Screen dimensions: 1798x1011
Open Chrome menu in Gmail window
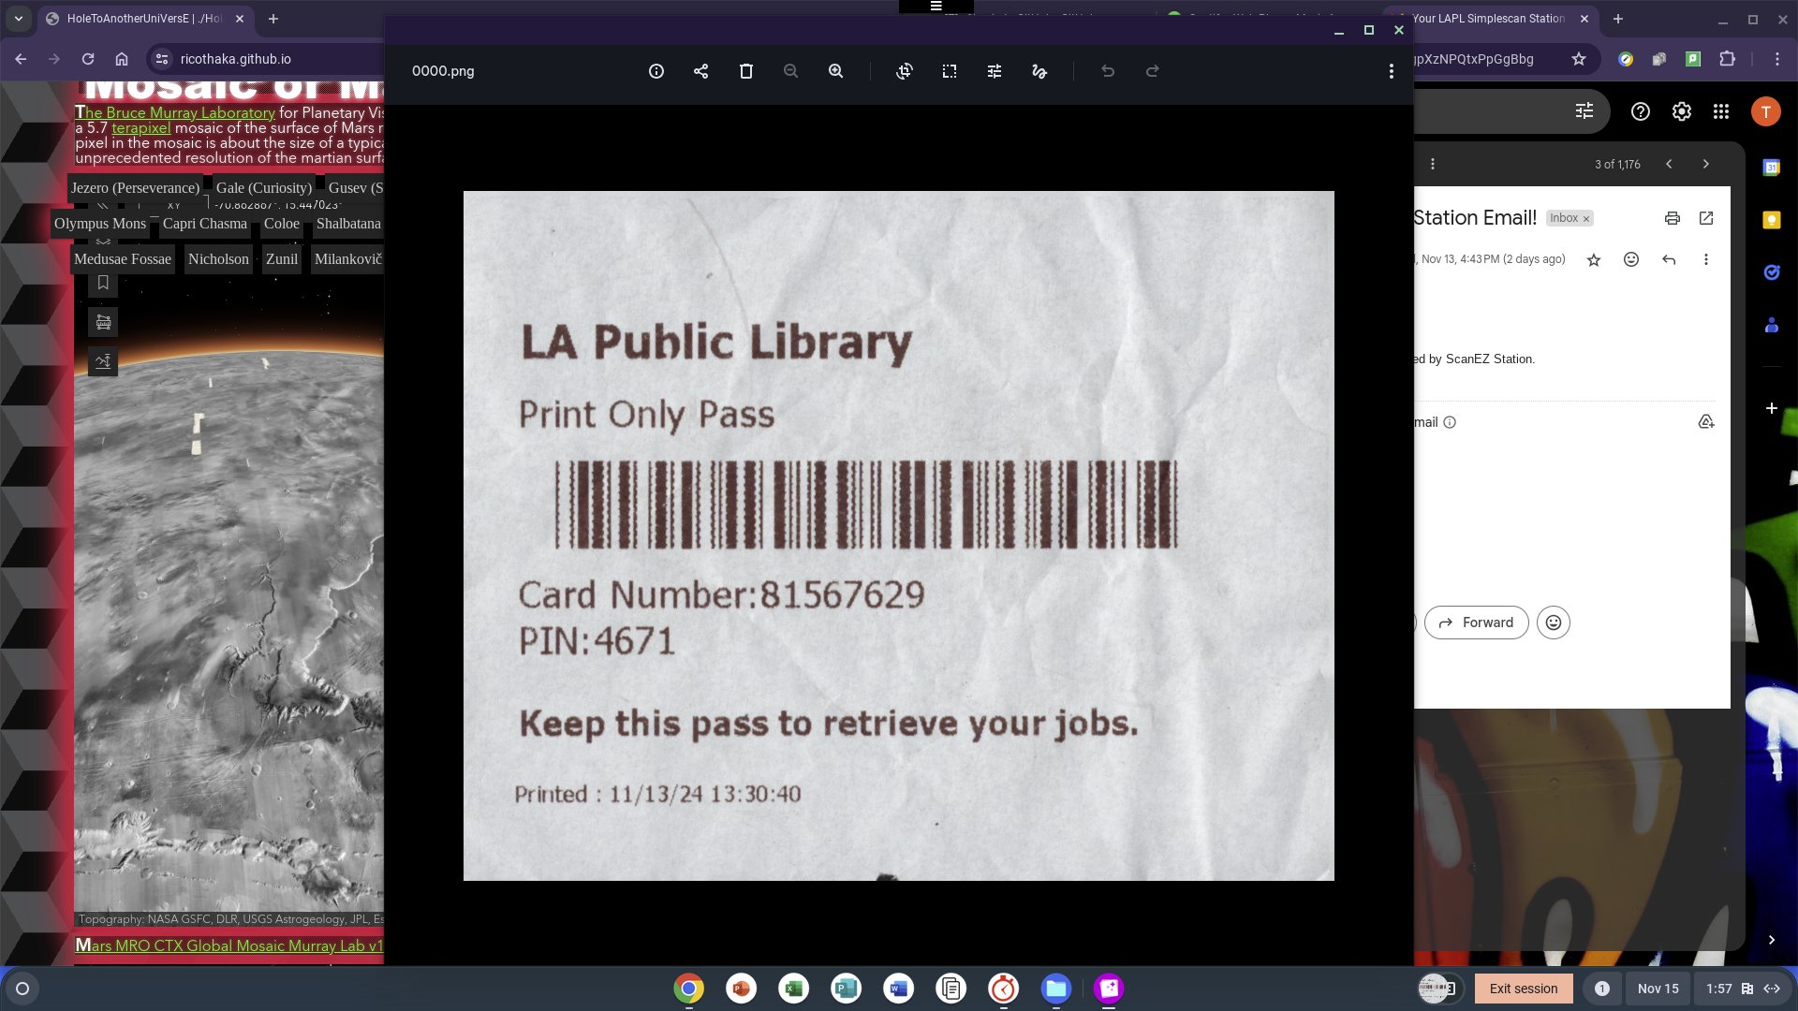tap(1777, 59)
